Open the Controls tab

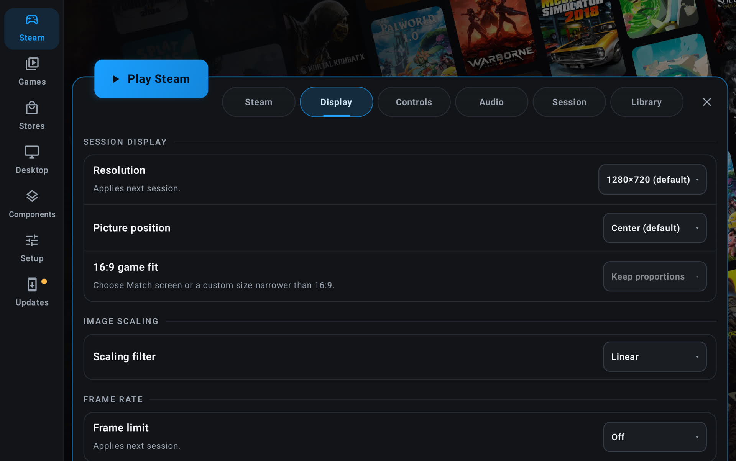pos(414,102)
